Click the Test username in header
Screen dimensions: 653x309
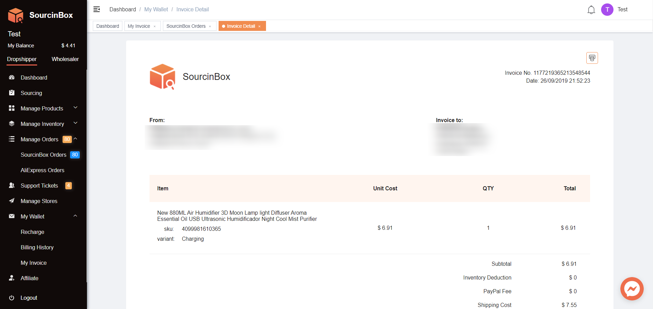click(x=622, y=9)
